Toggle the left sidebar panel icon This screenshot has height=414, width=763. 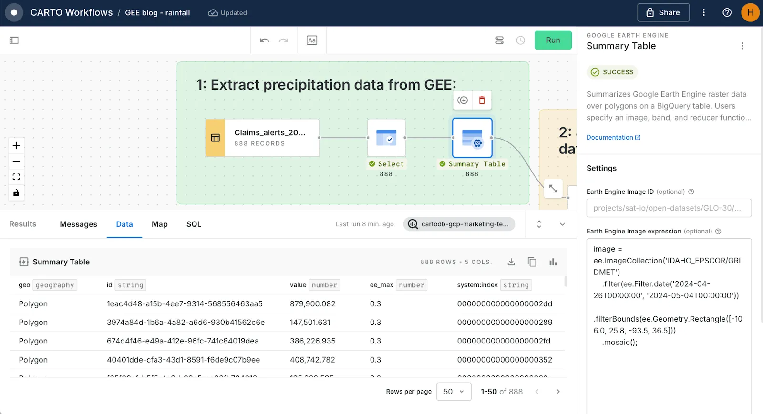[x=14, y=40]
